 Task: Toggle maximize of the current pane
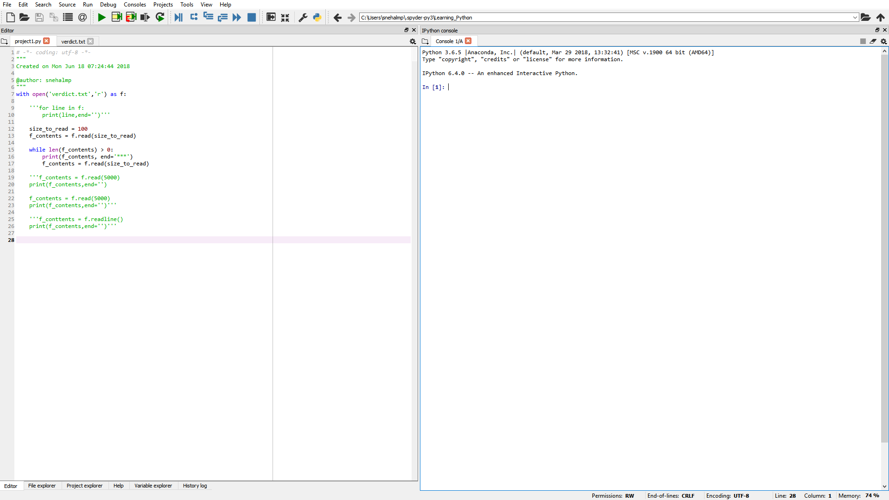(x=270, y=17)
